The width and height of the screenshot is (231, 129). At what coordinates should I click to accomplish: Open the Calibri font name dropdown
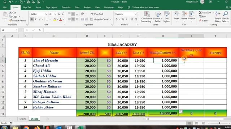(46, 14)
